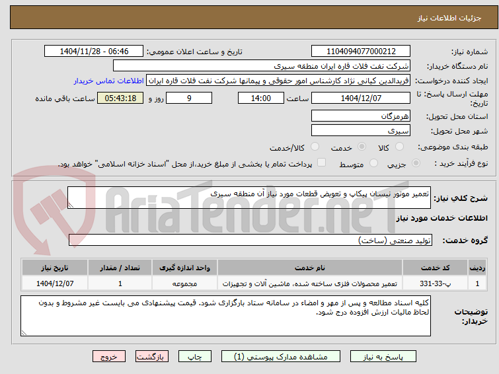Click the شرح کلی نیاز text area

click(x=249, y=198)
